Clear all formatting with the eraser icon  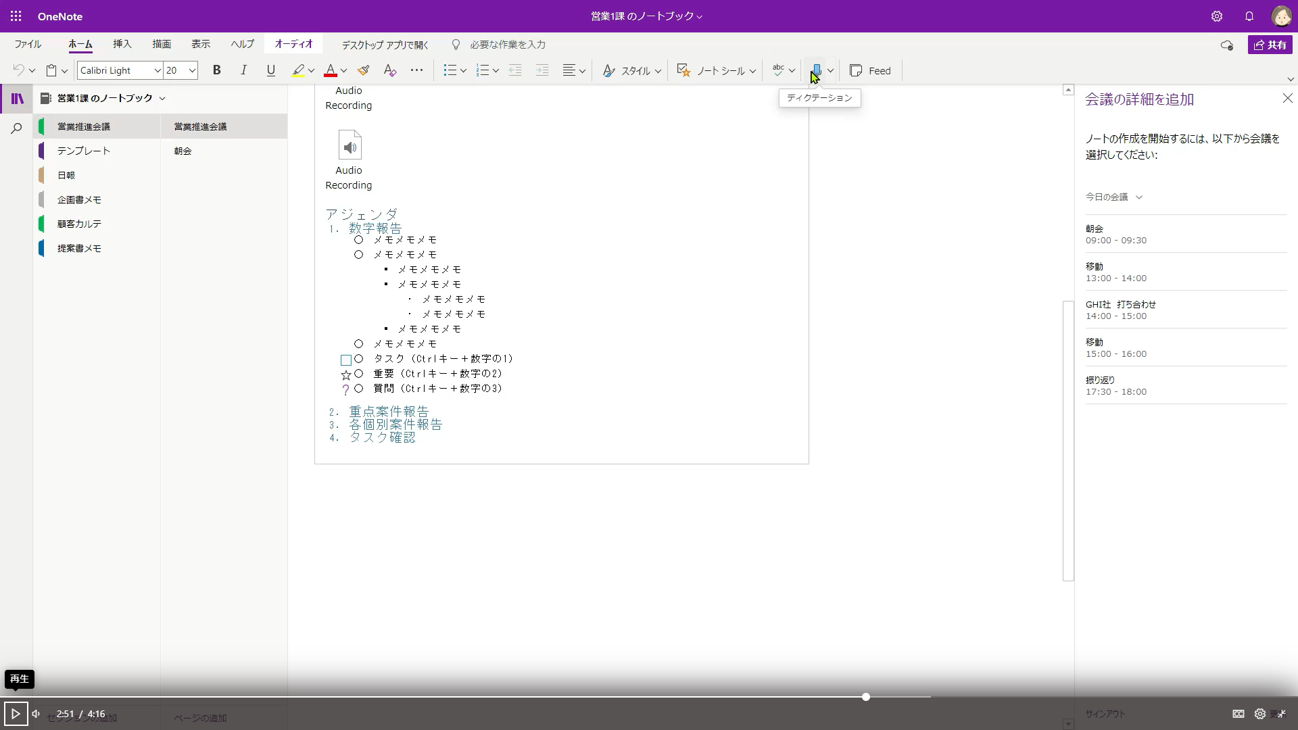click(x=389, y=70)
